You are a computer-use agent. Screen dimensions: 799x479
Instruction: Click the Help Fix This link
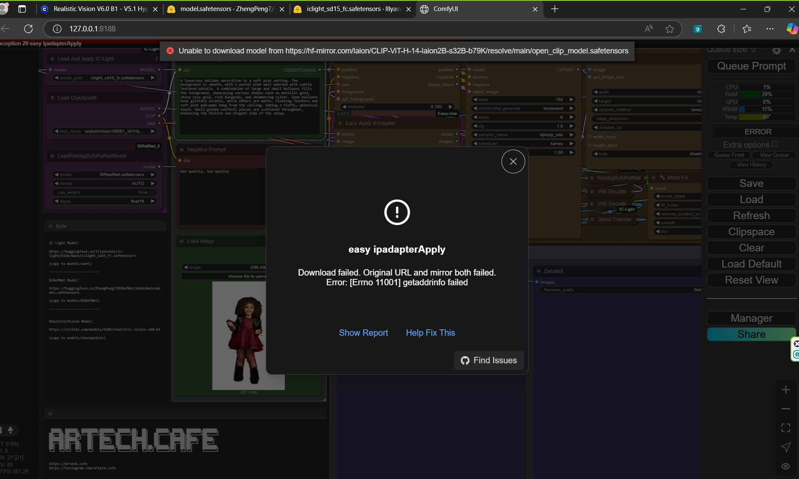point(430,333)
